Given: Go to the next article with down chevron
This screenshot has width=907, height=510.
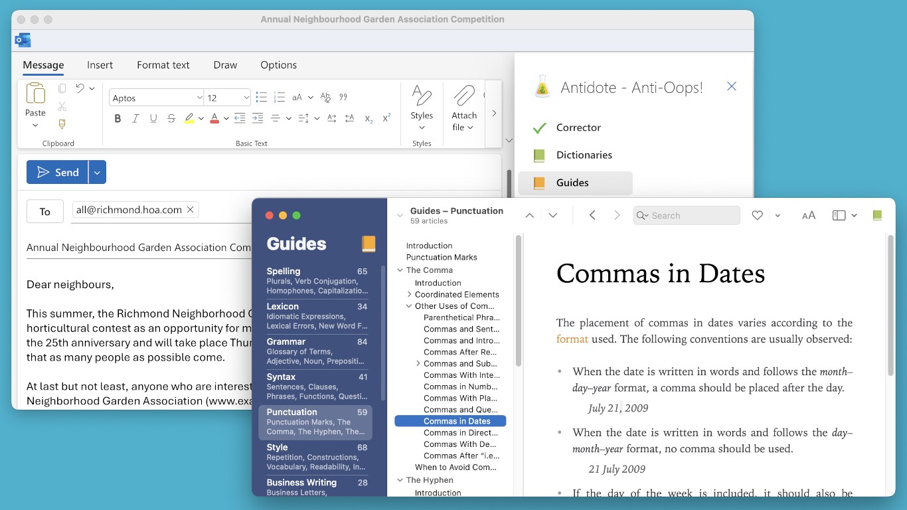Looking at the screenshot, I should 552,215.
